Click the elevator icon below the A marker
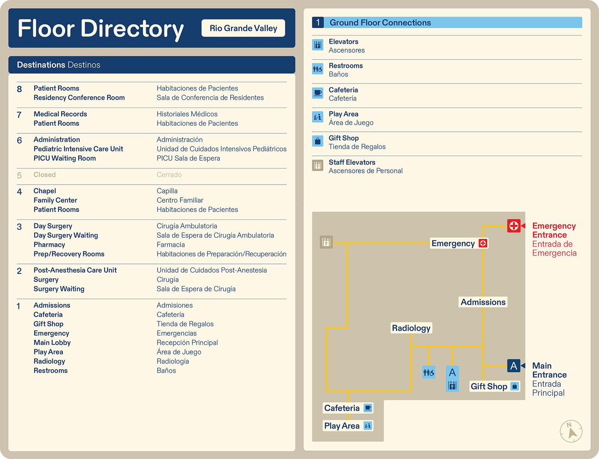599x459 pixels. 452,384
